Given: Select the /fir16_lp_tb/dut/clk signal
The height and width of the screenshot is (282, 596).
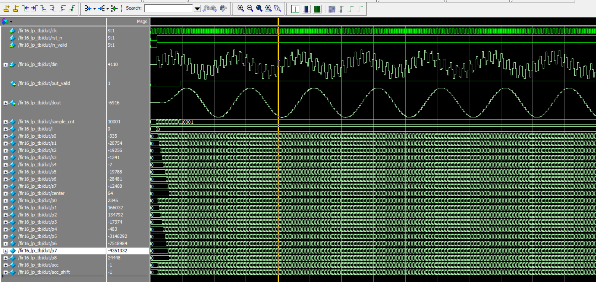Looking at the screenshot, I should (37, 31).
